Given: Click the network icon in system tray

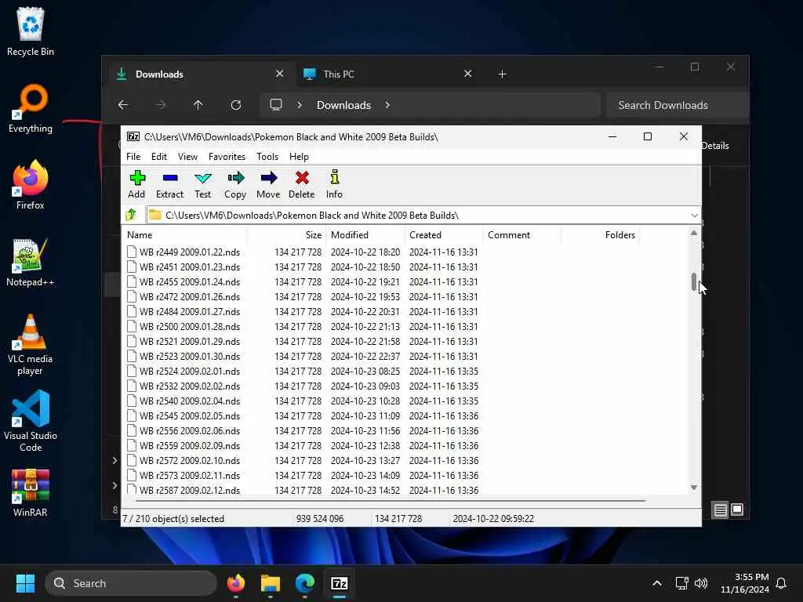Looking at the screenshot, I should pos(681,583).
